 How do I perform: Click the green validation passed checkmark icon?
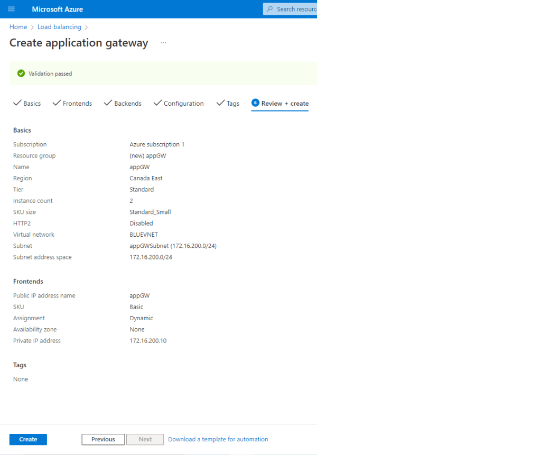pyautogui.click(x=21, y=73)
